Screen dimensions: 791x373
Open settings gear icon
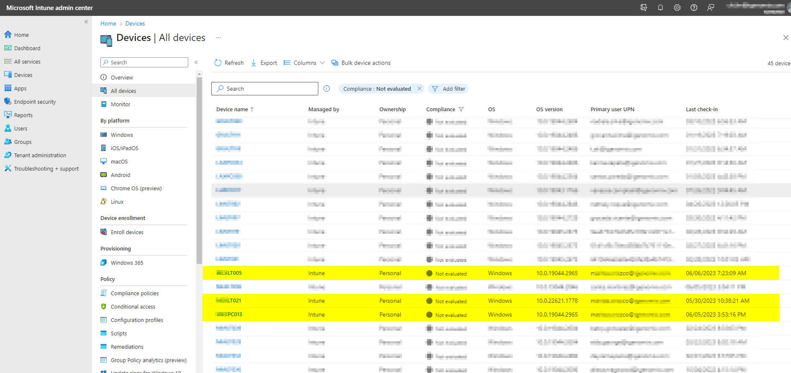677,8
